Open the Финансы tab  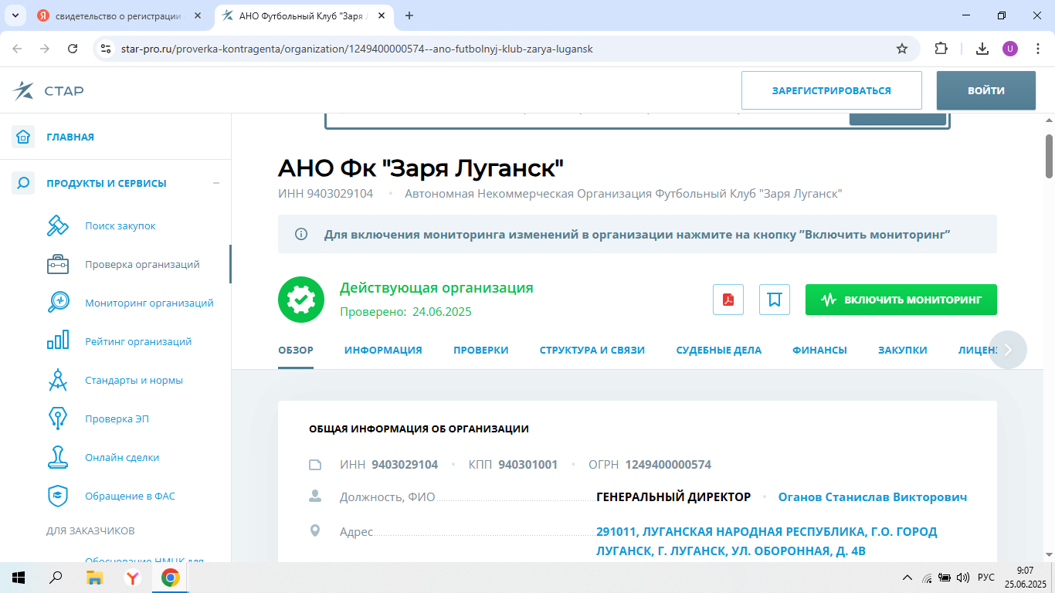coord(819,350)
